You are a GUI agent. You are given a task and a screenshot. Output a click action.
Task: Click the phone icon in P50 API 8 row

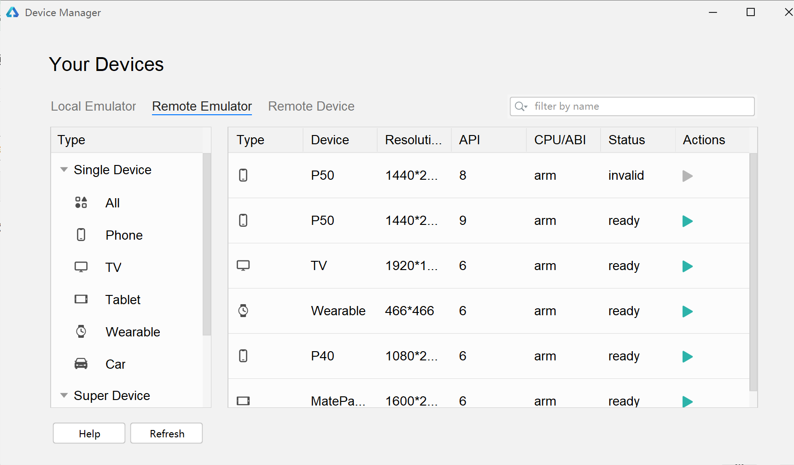click(243, 175)
